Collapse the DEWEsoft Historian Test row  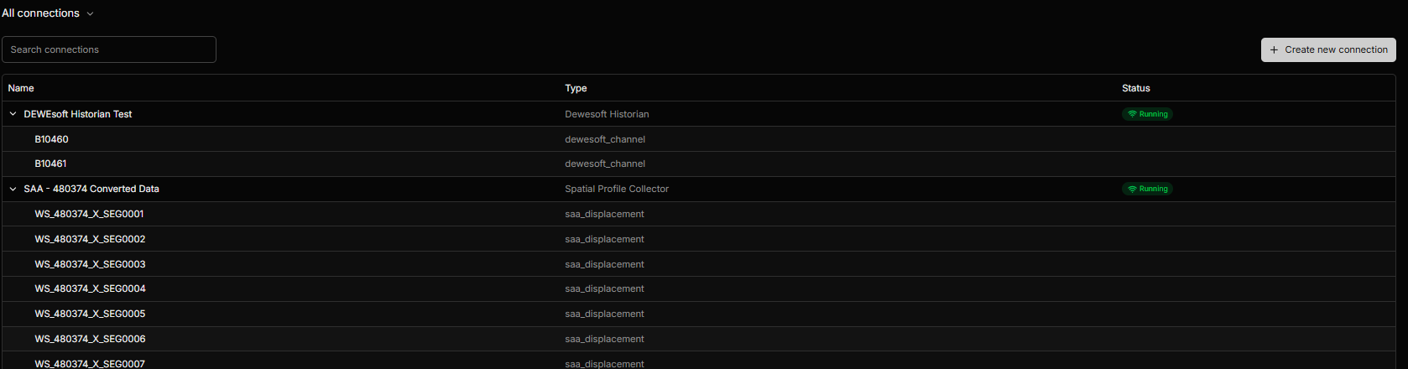[x=13, y=114]
